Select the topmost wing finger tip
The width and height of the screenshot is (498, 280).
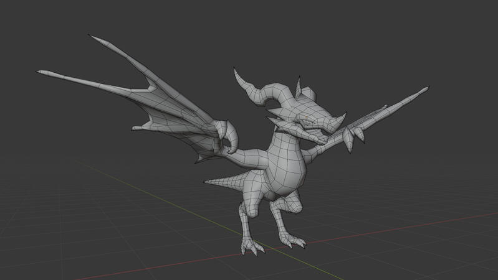92,37
